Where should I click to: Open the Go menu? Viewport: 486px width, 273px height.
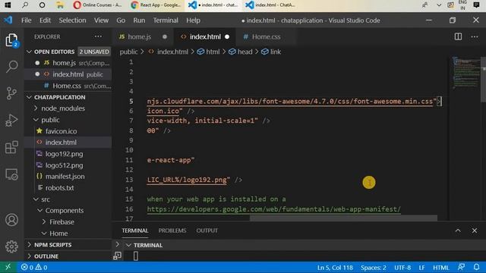point(121,20)
